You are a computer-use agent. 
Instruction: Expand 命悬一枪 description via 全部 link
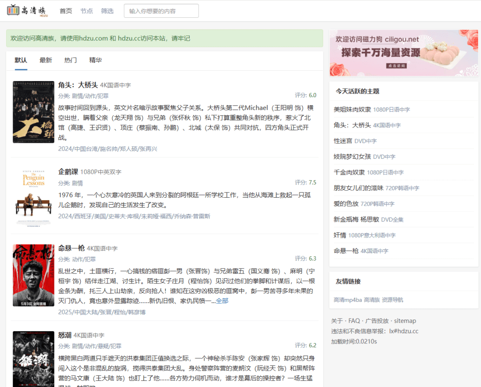tap(222, 301)
